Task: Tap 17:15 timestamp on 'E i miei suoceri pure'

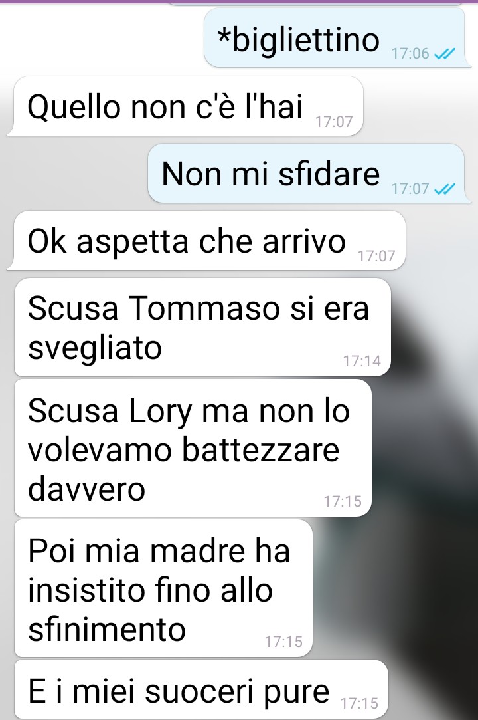Action: coord(360,703)
